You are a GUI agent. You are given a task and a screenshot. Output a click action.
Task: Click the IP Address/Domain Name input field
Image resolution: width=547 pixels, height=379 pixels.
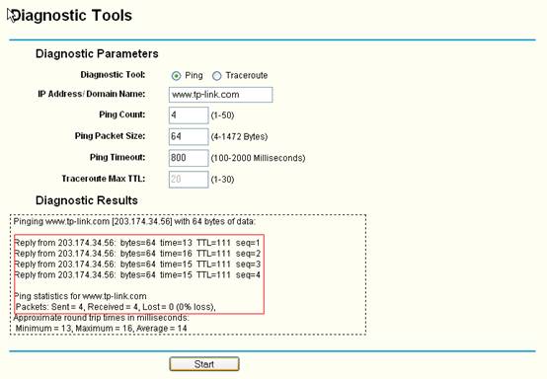[220, 95]
